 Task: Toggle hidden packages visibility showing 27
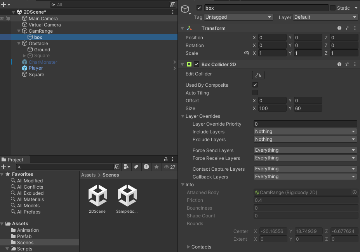point(169,167)
